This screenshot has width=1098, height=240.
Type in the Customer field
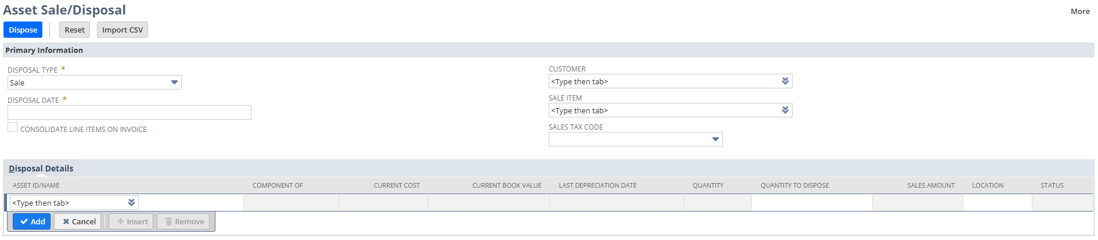(662, 81)
